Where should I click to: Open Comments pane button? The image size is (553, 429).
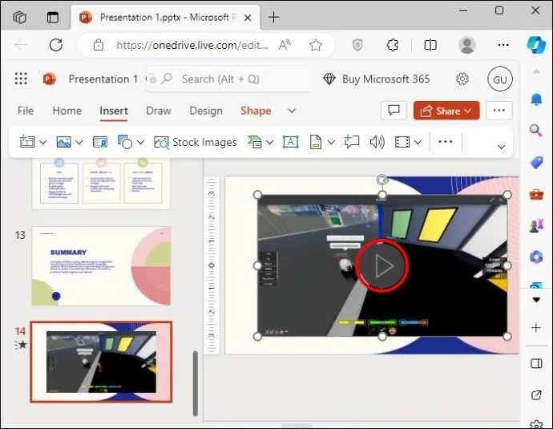coord(394,111)
